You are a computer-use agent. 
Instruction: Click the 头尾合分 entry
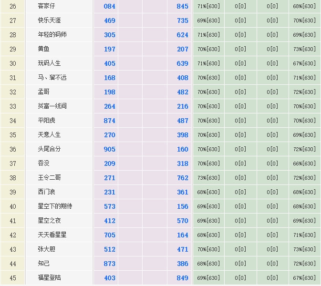[50, 149]
